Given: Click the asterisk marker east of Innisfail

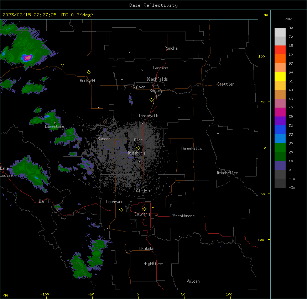Looking at the screenshot, I should click(x=179, y=108).
